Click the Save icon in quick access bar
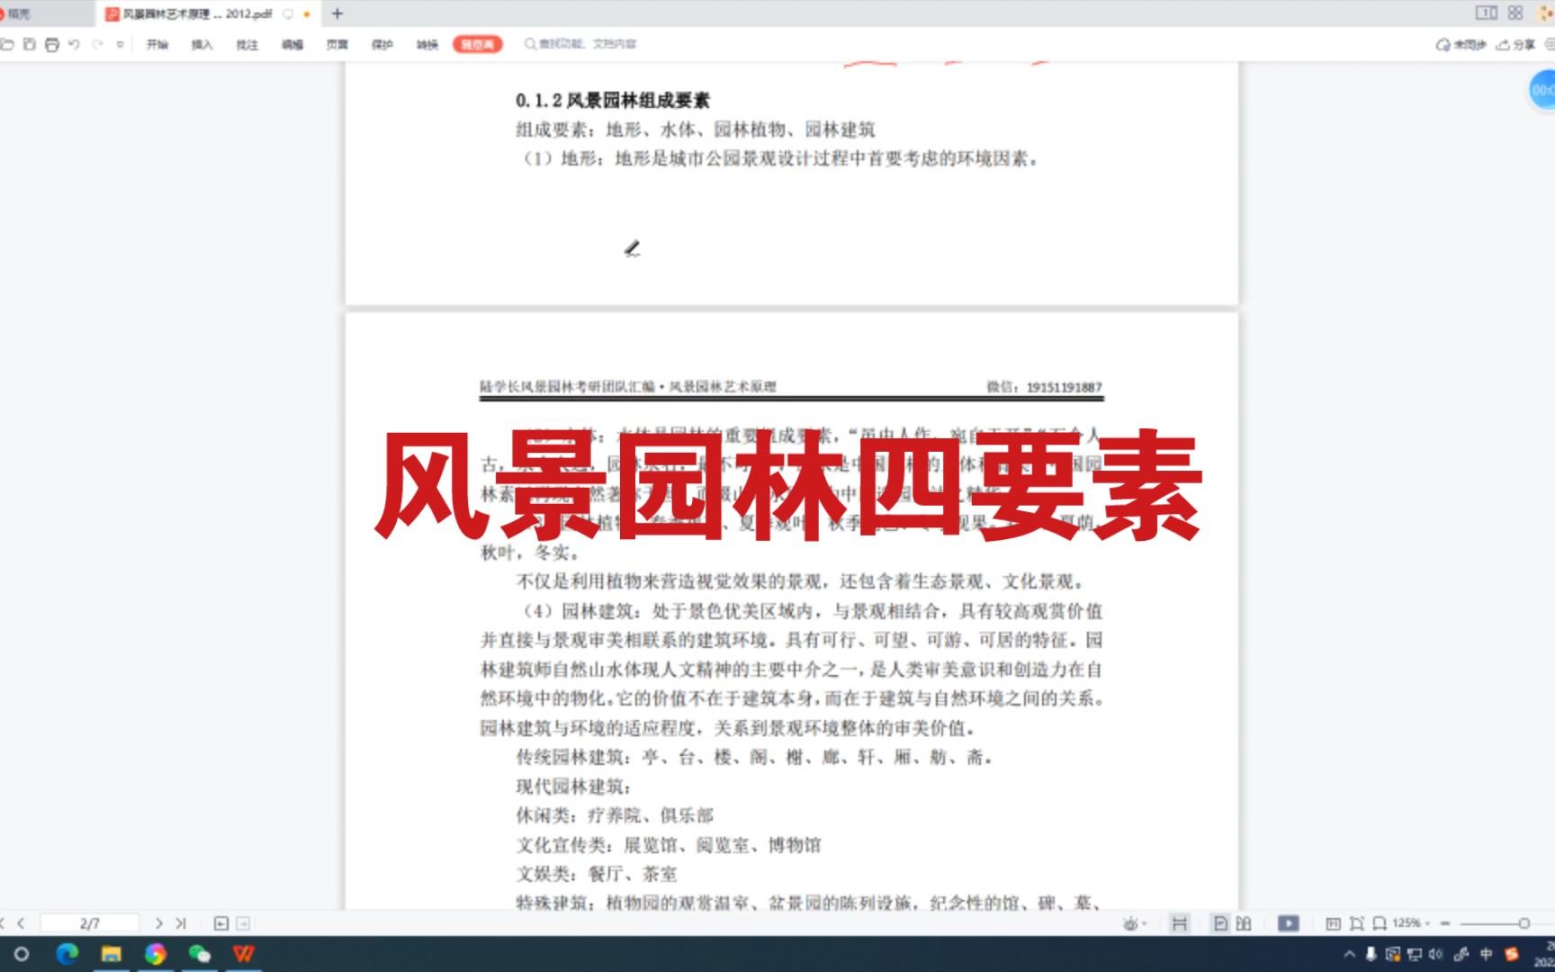The height and width of the screenshot is (972, 1555). tap(30, 43)
